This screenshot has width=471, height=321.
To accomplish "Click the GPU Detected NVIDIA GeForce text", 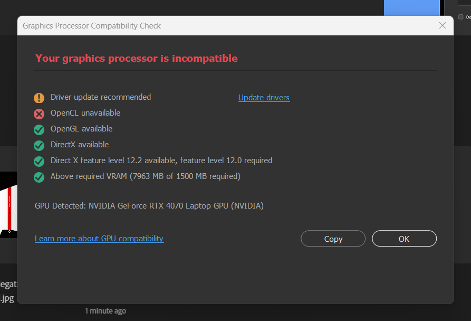I will coord(149,206).
